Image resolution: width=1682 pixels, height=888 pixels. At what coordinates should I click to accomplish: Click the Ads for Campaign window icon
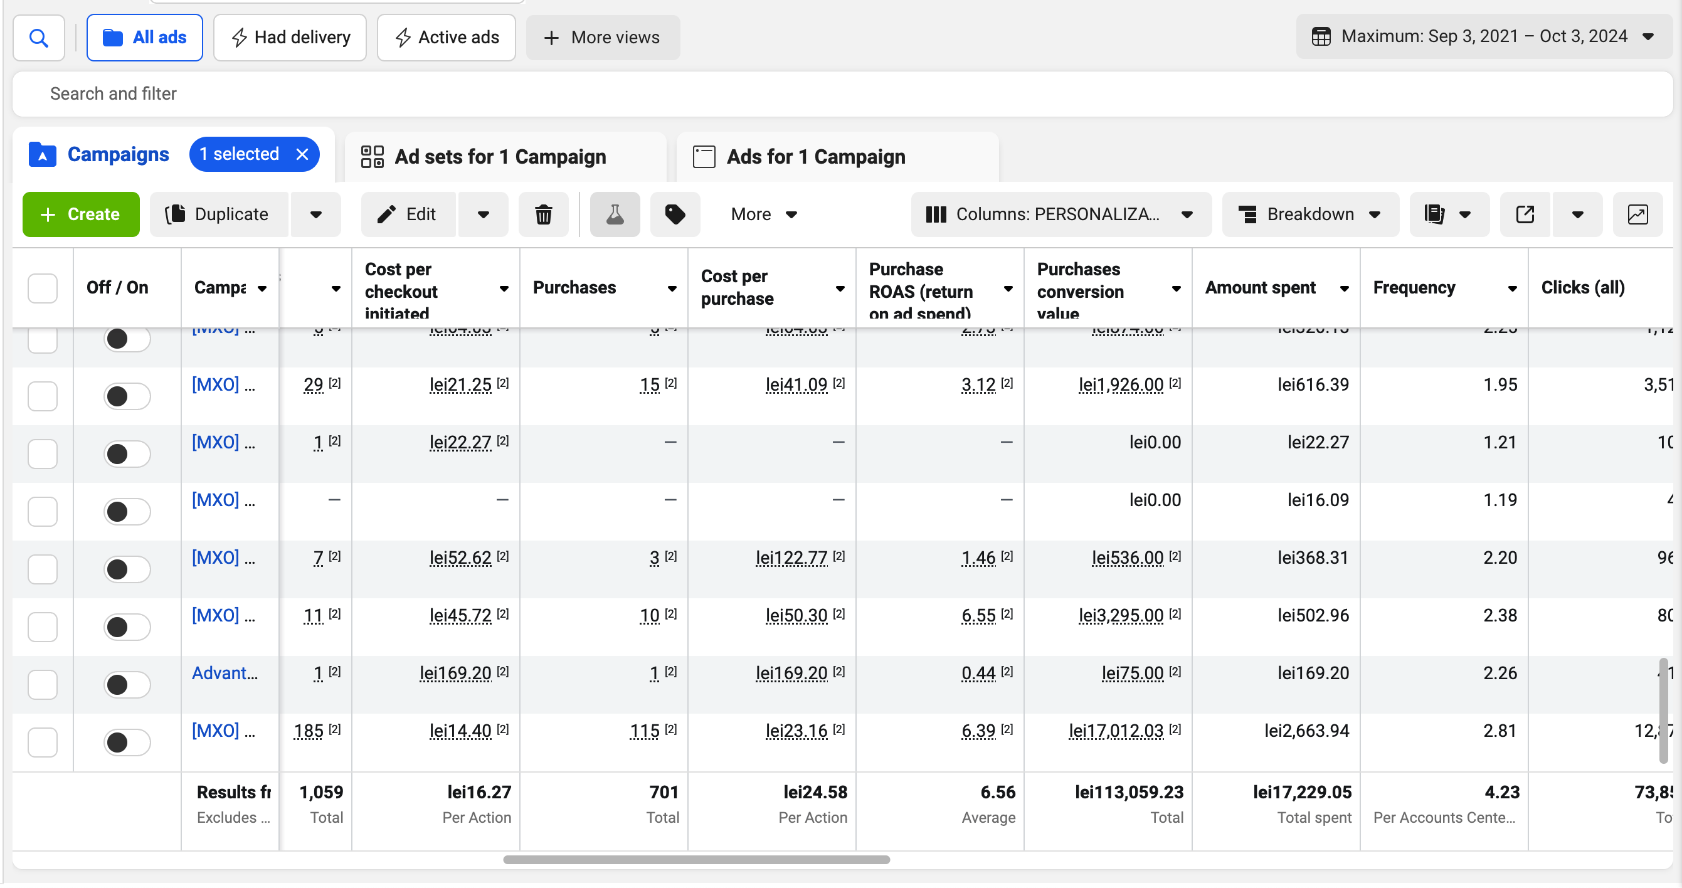704,157
